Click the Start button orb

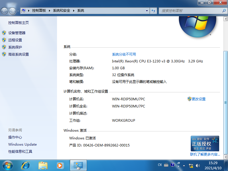8,165
